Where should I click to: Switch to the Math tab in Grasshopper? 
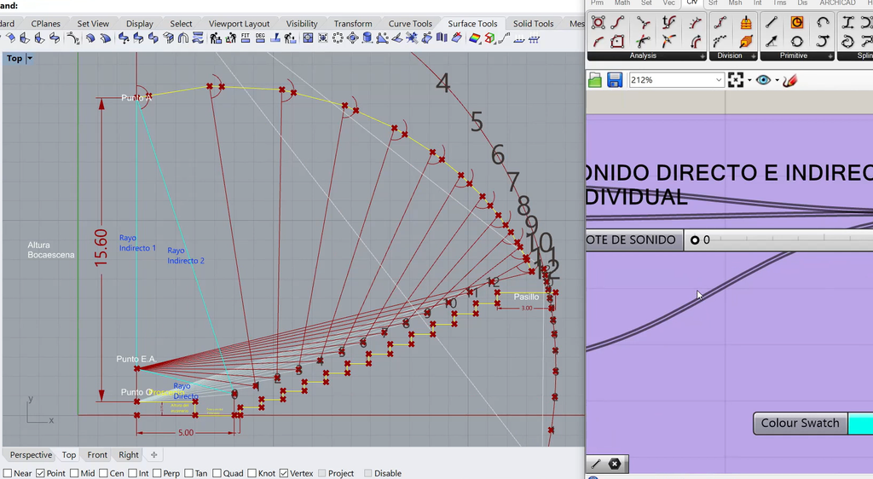pyautogui.click(x=622, y=3)
